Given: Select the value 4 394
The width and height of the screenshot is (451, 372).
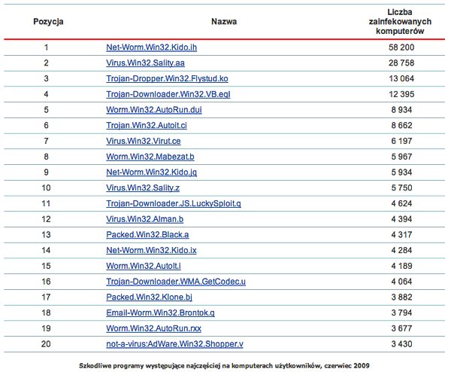Looking at the screenshot, I should tap(401, 219).
